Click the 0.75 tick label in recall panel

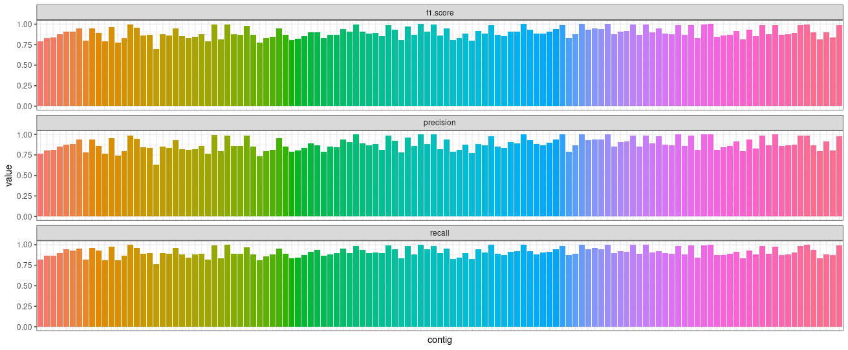tap(24, 266)
